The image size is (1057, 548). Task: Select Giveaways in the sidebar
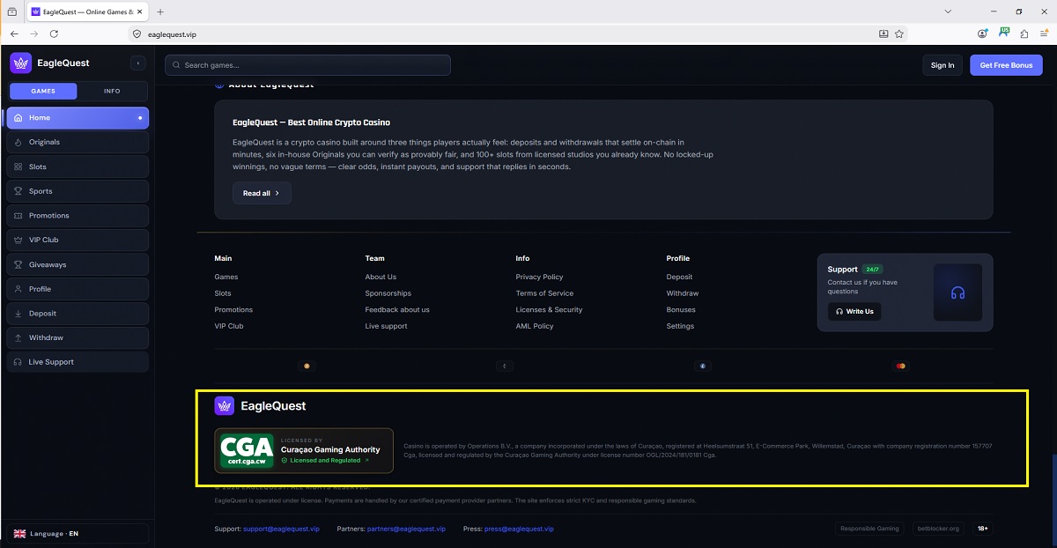click(78, 264)
